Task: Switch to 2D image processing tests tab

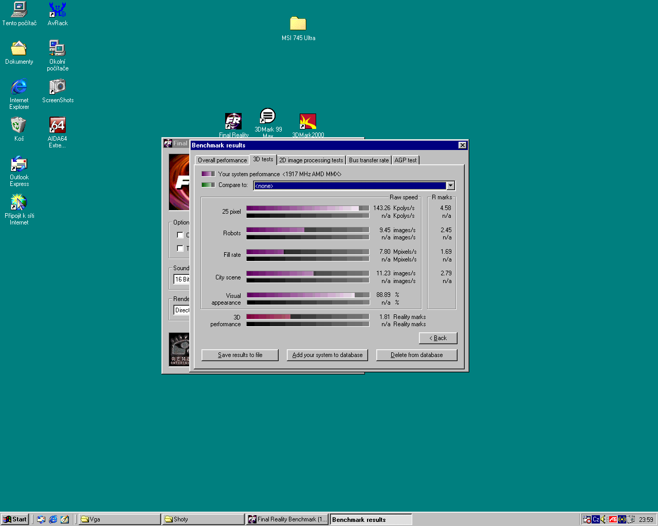Action: coord(311,160)
